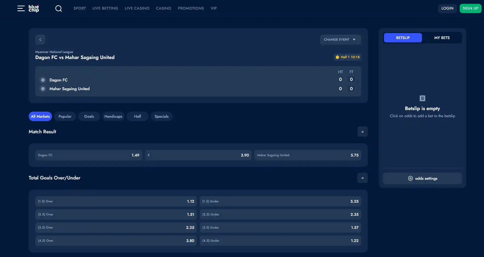Viewport: 484px width, 257px height.
Task: Go back with the left chevron button
Action: tap(40, 40)
